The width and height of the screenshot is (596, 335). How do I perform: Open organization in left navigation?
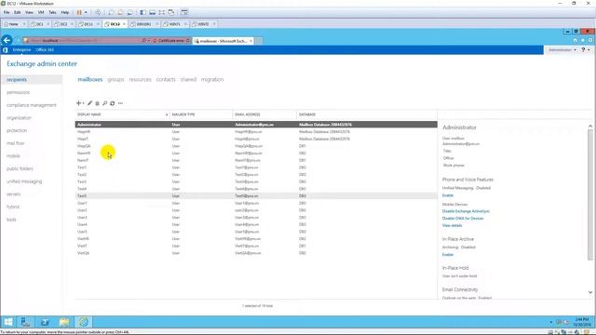[x=19, y=118]
